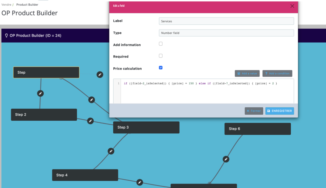
Task: Click the Edit a field dialog title
Action: coord(119,6)
